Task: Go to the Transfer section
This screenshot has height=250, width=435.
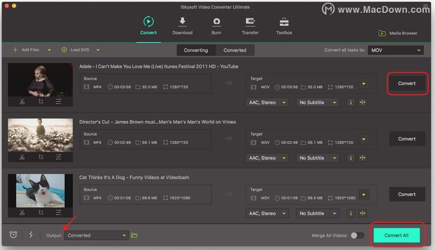Action: coord(250,26)
